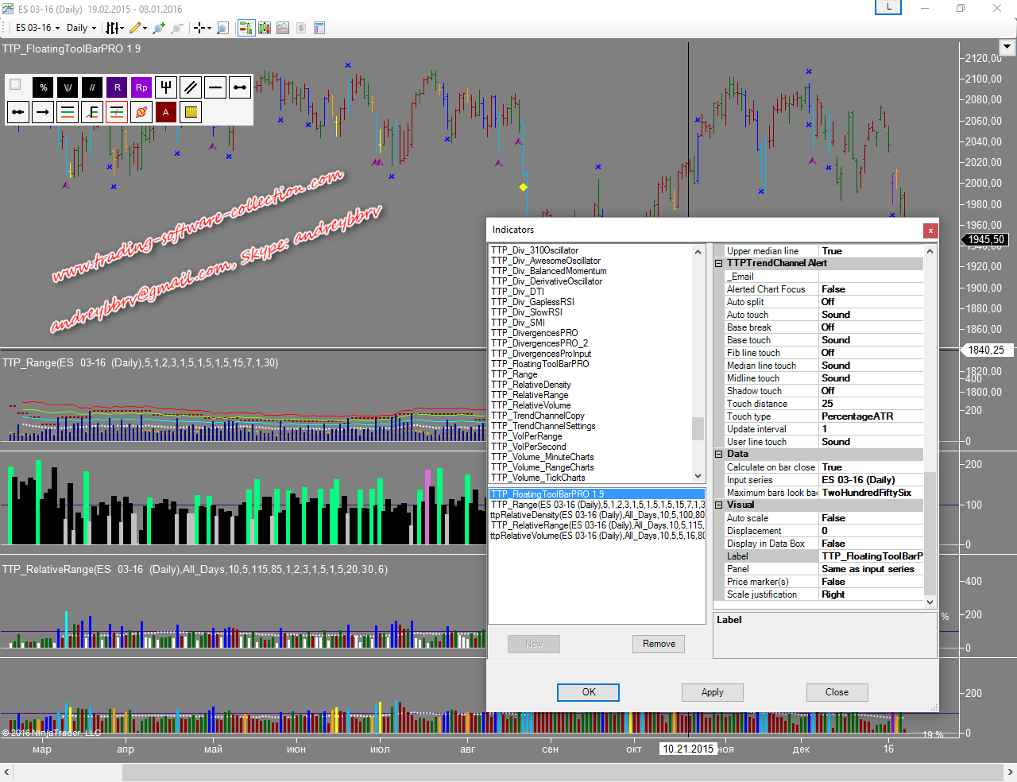The height and width of the screenshot is (782, 1017).
Task: Click the Remove button
Action: coord(659,644)
